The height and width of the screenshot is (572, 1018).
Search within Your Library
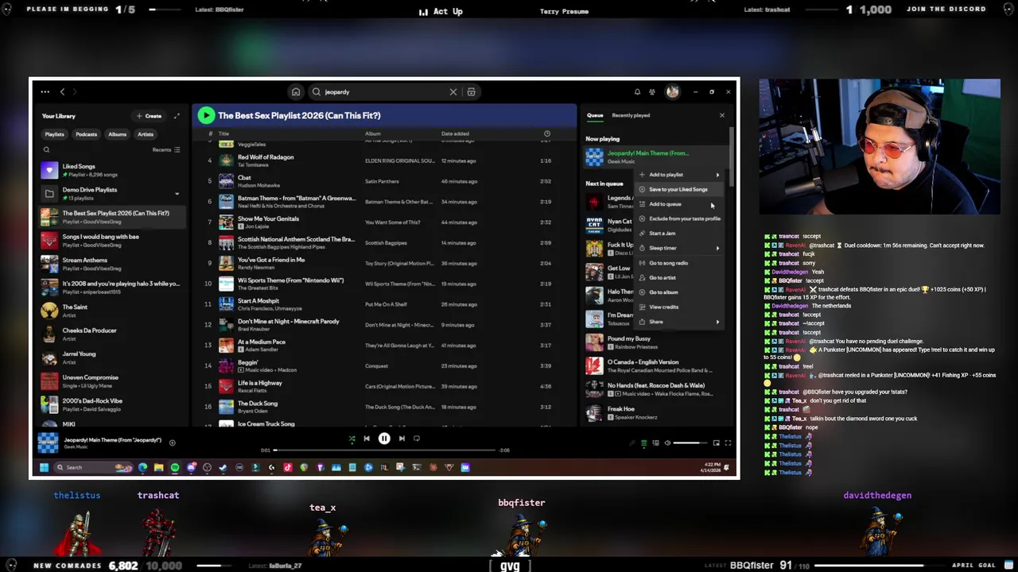[x=46, y=149]
